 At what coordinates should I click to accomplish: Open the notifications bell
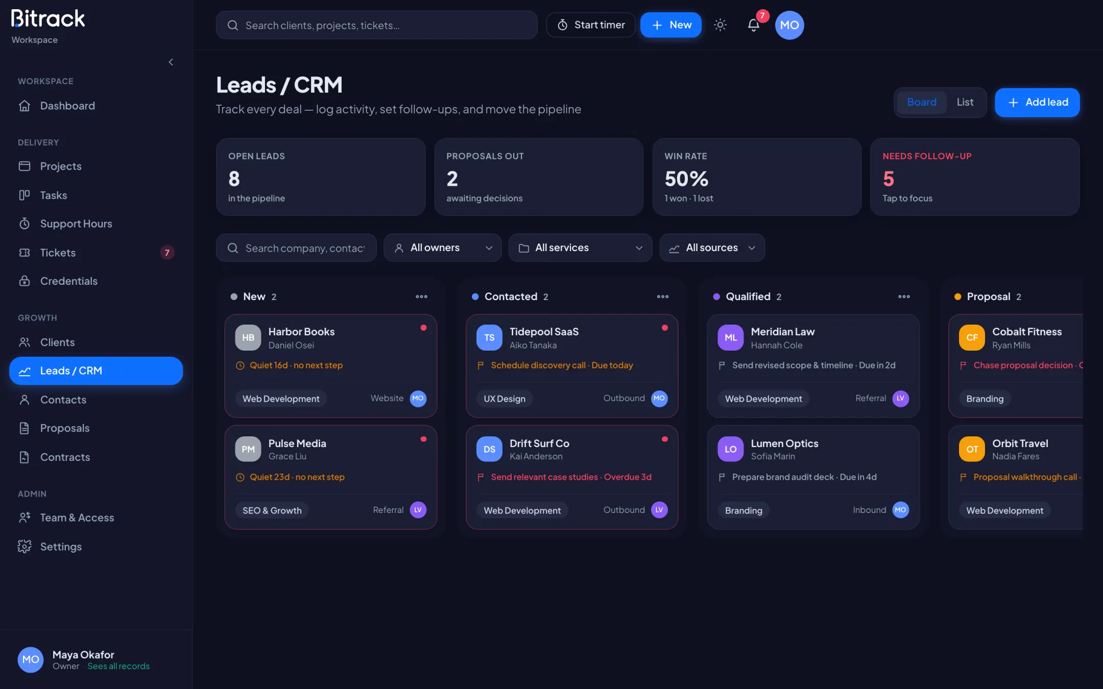pos(753,25)
